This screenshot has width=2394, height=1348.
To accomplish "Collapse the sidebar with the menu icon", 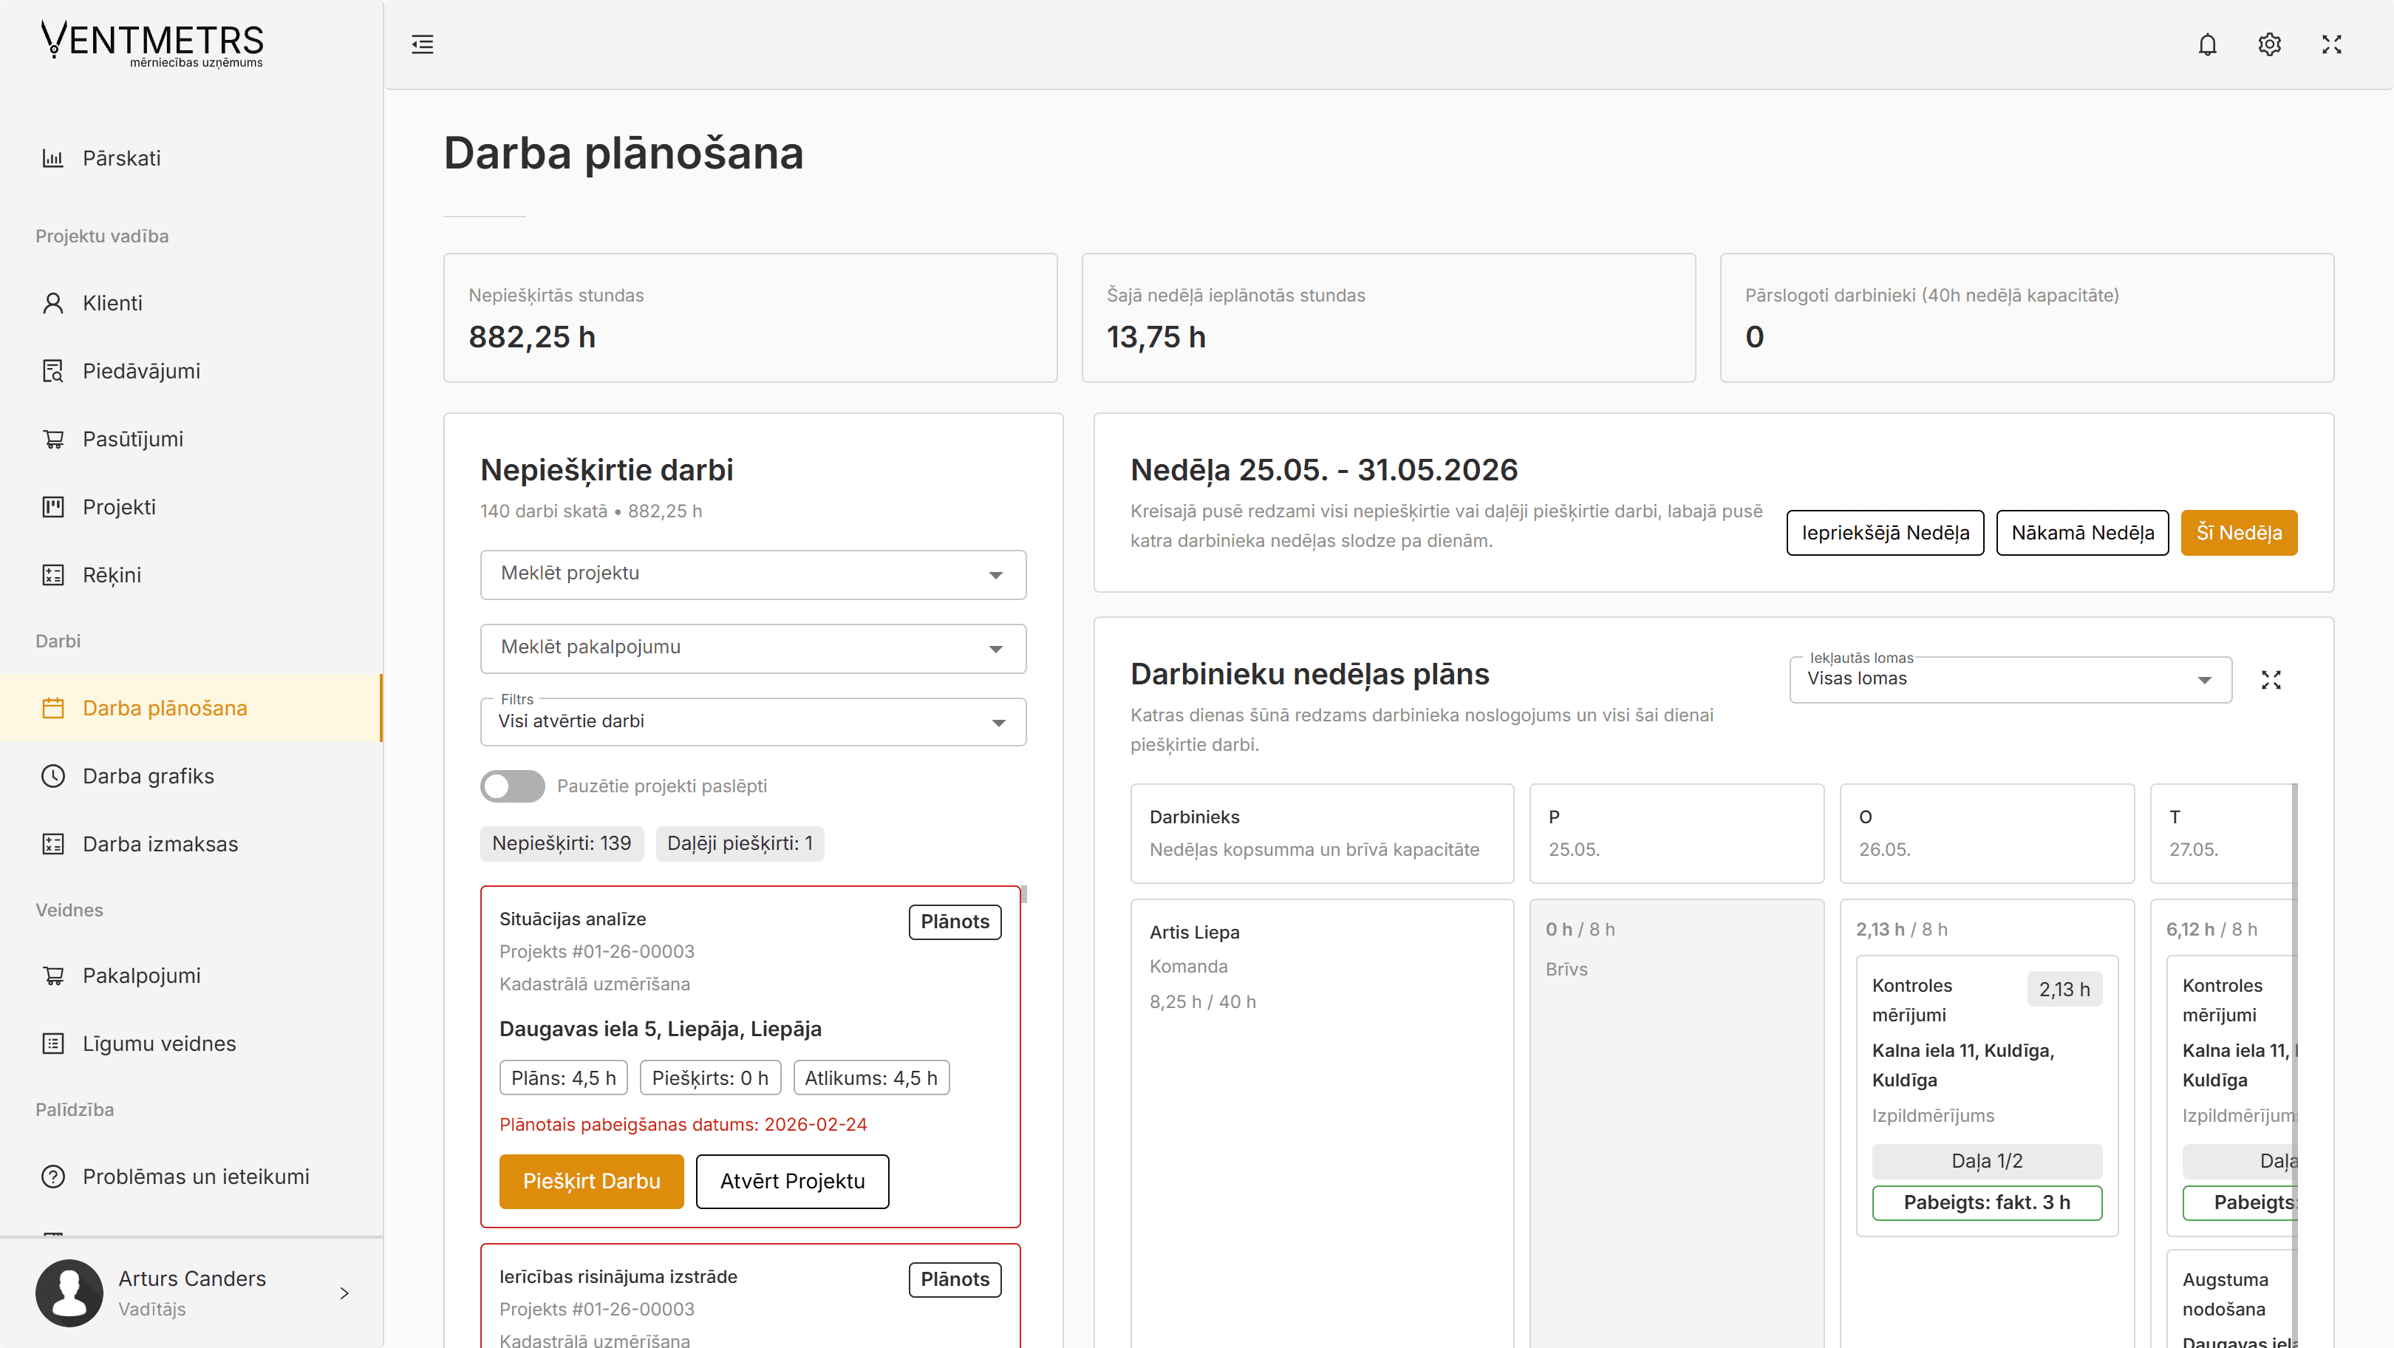I will [423, 44].
